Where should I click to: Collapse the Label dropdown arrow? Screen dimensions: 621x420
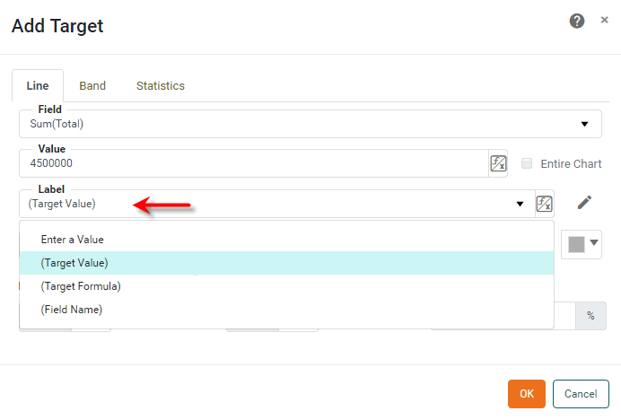[520, 204]
